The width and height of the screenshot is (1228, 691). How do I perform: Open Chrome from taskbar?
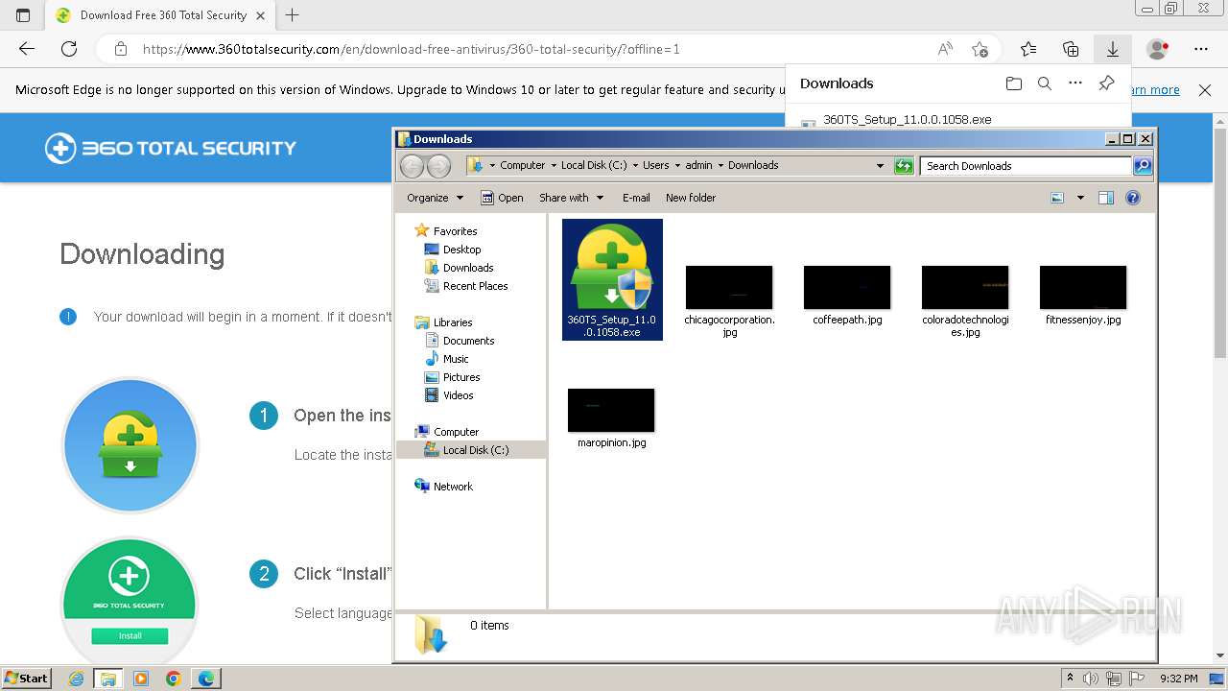coord(173,679)
